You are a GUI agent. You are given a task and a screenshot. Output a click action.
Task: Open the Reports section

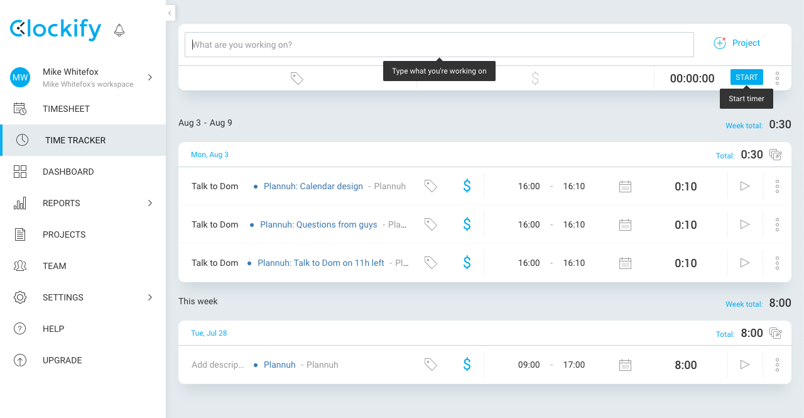[83, 203]
